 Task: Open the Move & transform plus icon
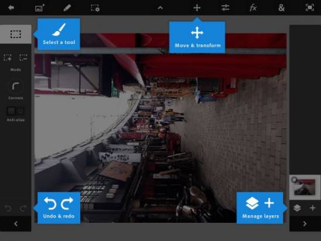(197, 8)
